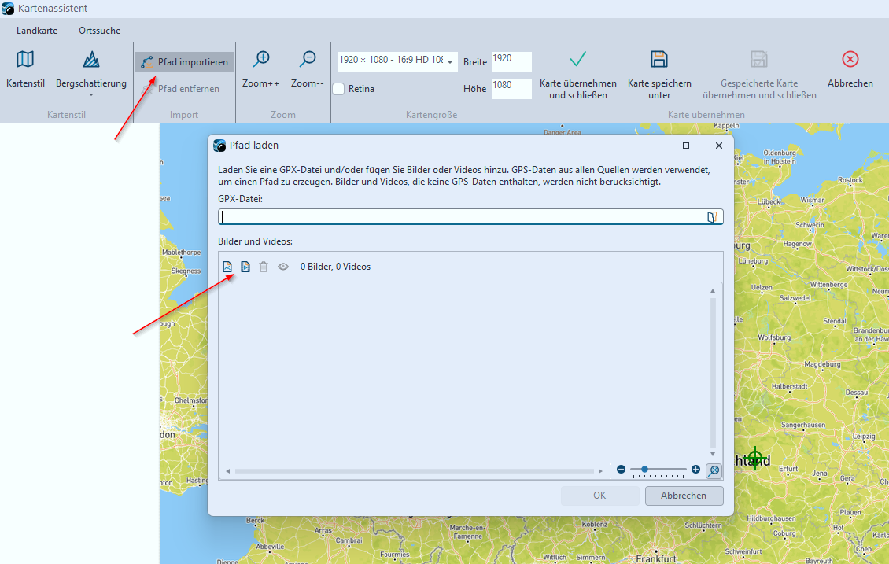Click the Bergschattierung mountain shading icon
Screen dimensions: 889x564
tap(90, 59)
